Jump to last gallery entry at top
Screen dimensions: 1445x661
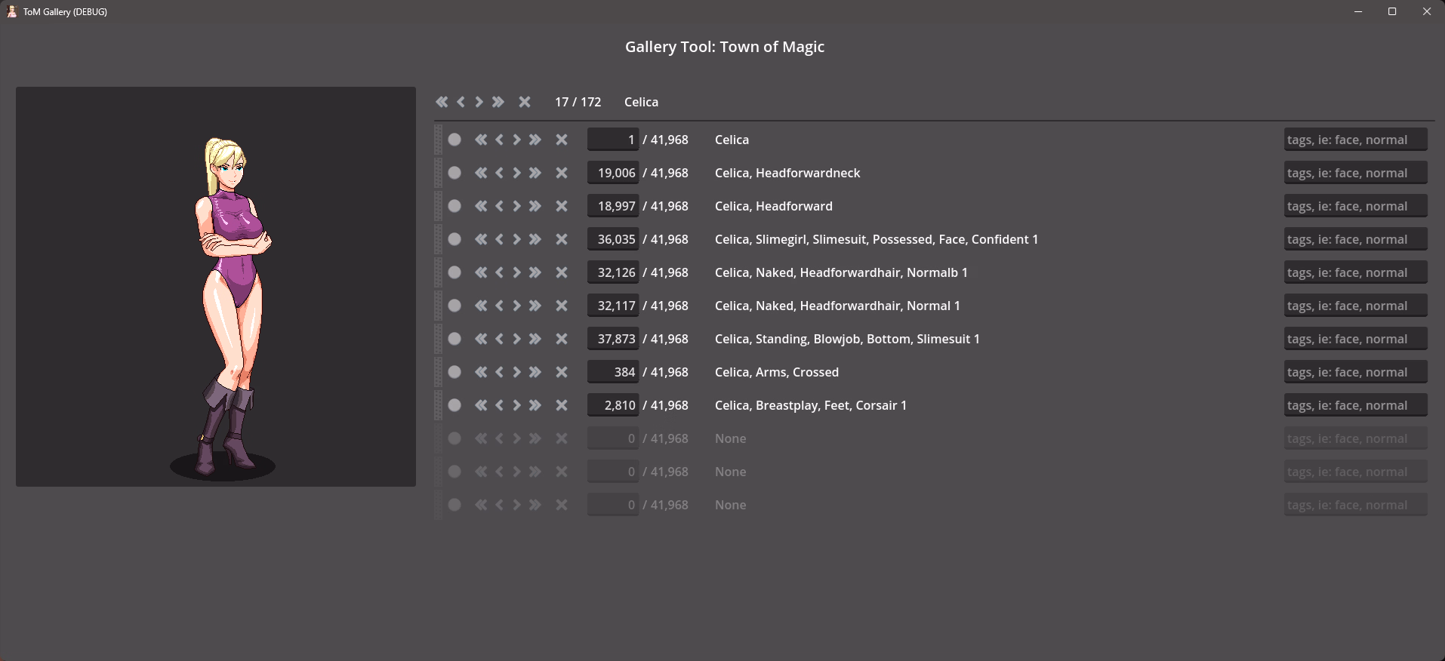pyautogui.click(x=498, y=102)
